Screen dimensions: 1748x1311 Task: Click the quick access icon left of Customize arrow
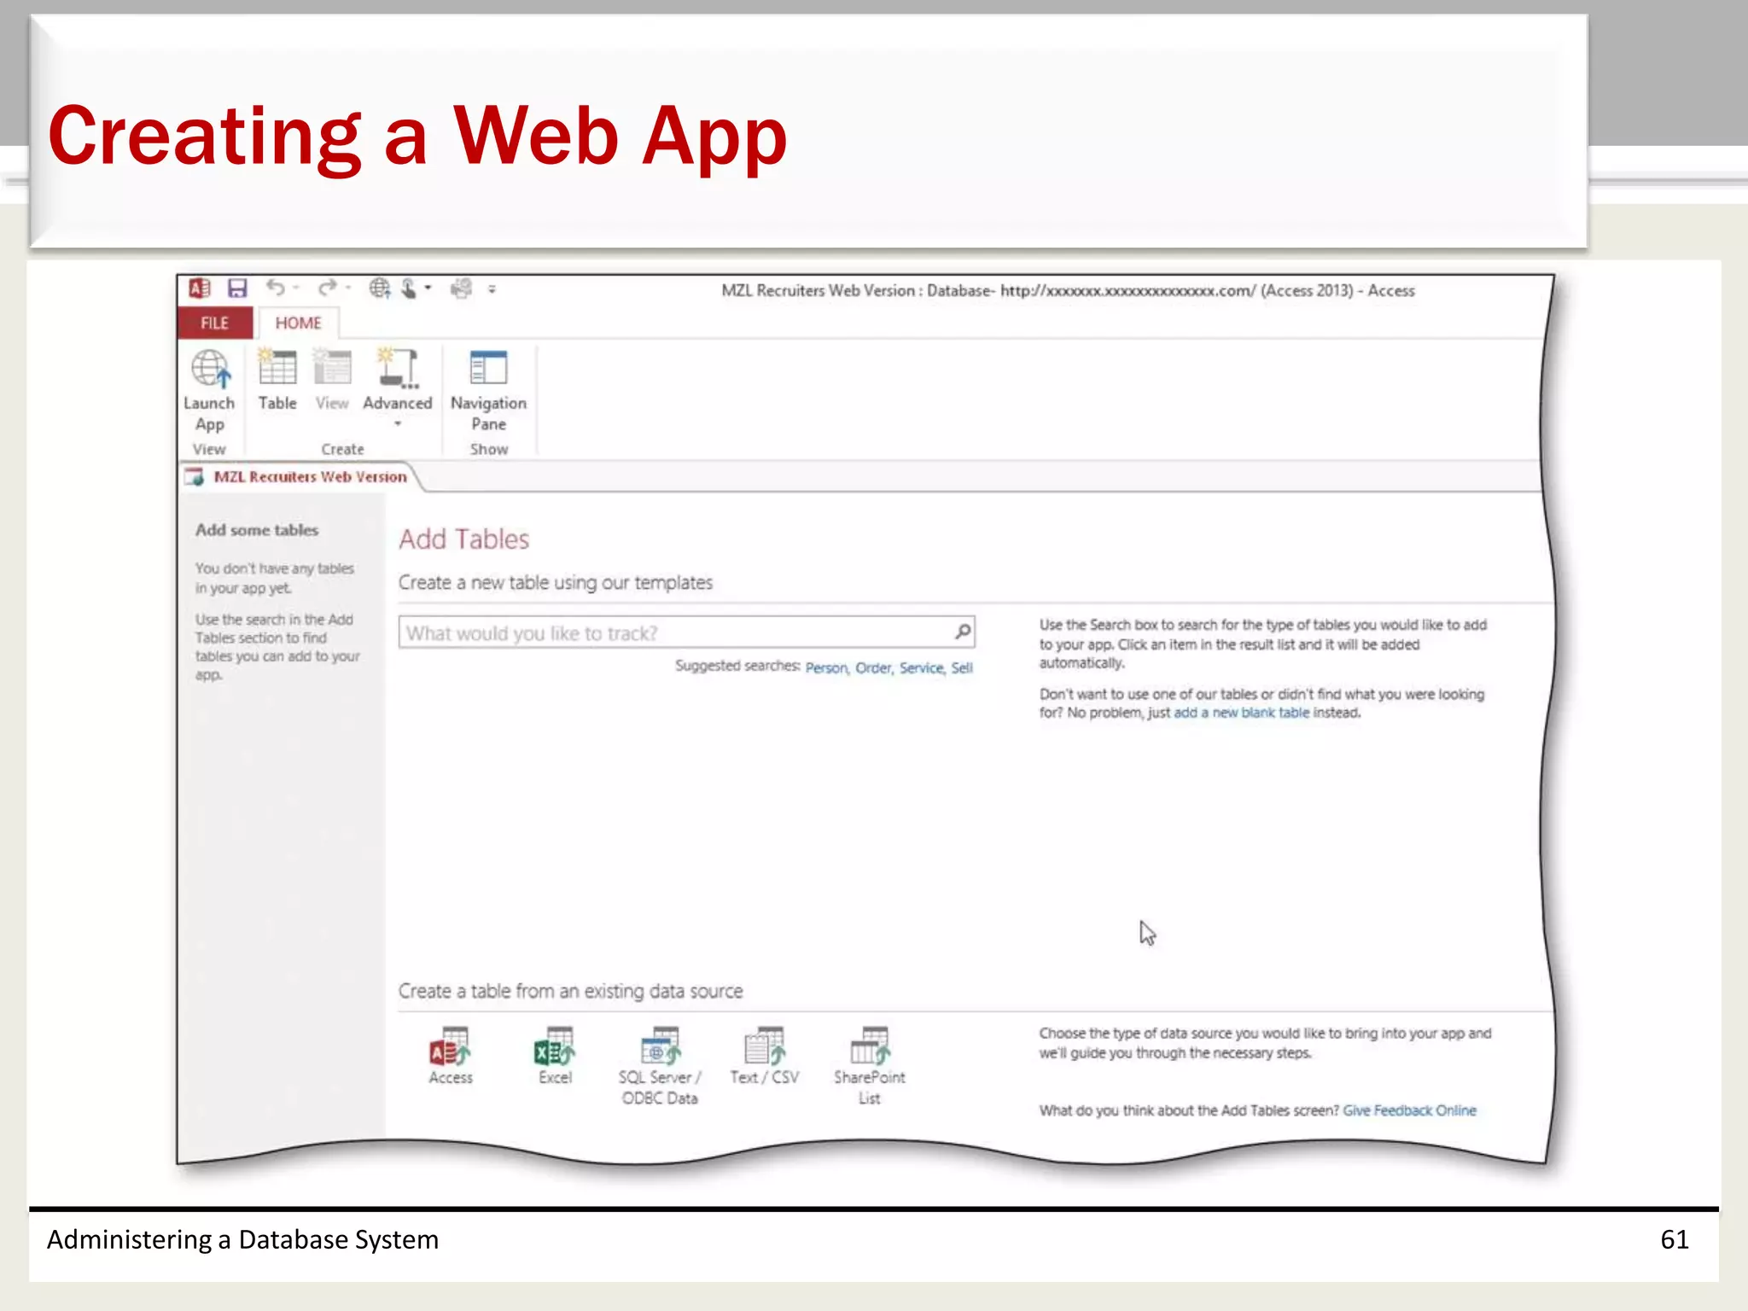[462, 288]
